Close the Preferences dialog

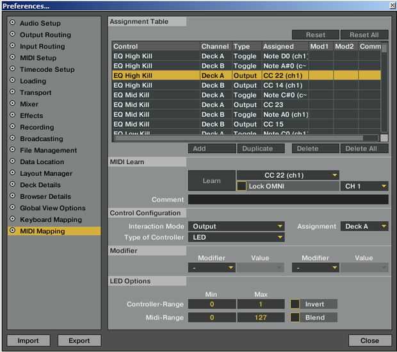click(369, 340)
